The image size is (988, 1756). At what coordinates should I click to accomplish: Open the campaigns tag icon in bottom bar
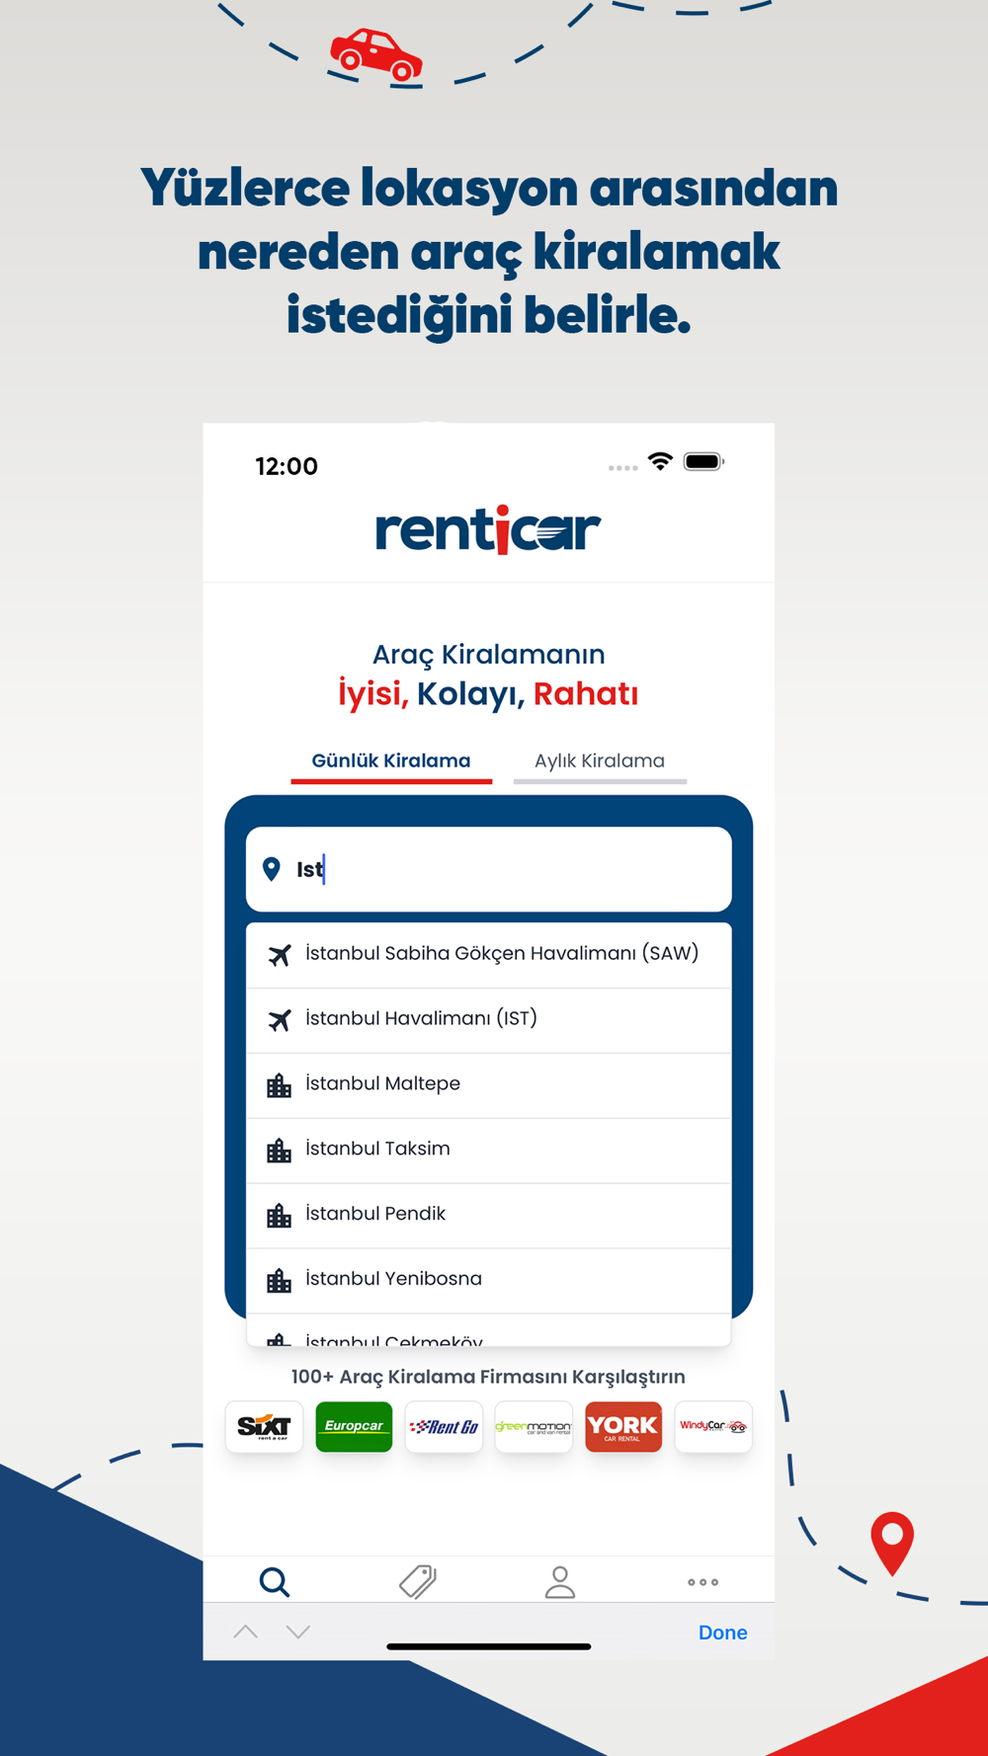tap(418, 1582)
